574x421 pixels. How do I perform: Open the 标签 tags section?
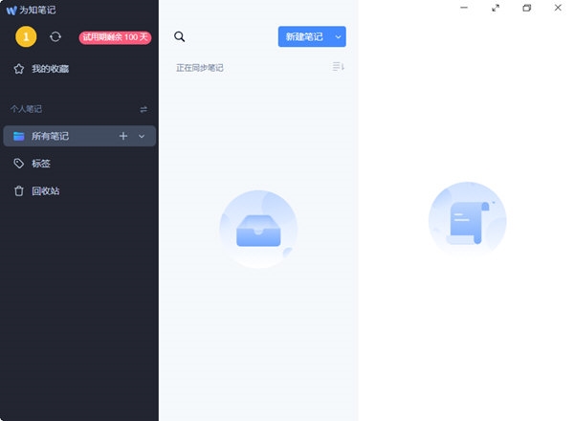click(40, 164)
